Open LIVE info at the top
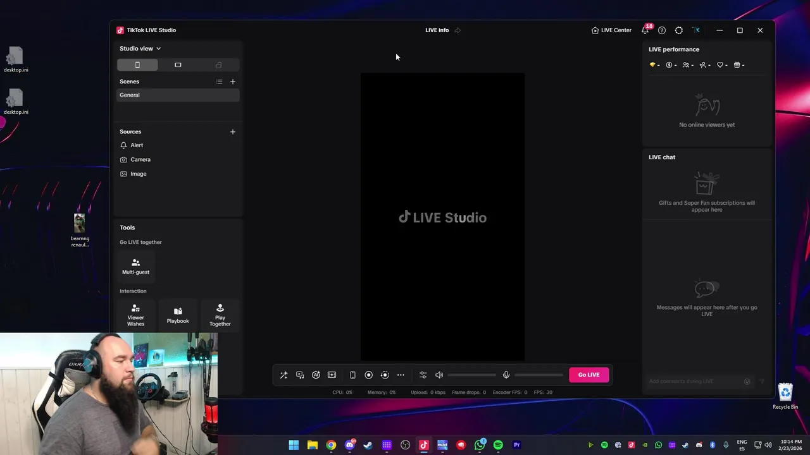 tap(437, 30)
